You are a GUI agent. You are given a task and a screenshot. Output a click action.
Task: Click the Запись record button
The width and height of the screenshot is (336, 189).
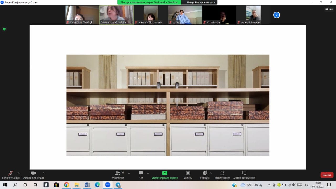point(188,175)
